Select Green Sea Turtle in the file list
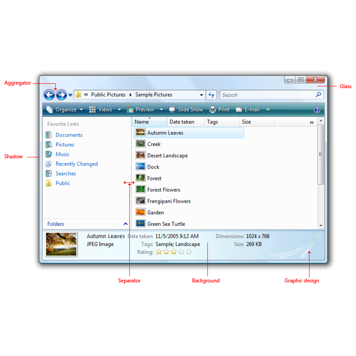The image size is (356, 356). click(166, 224)
